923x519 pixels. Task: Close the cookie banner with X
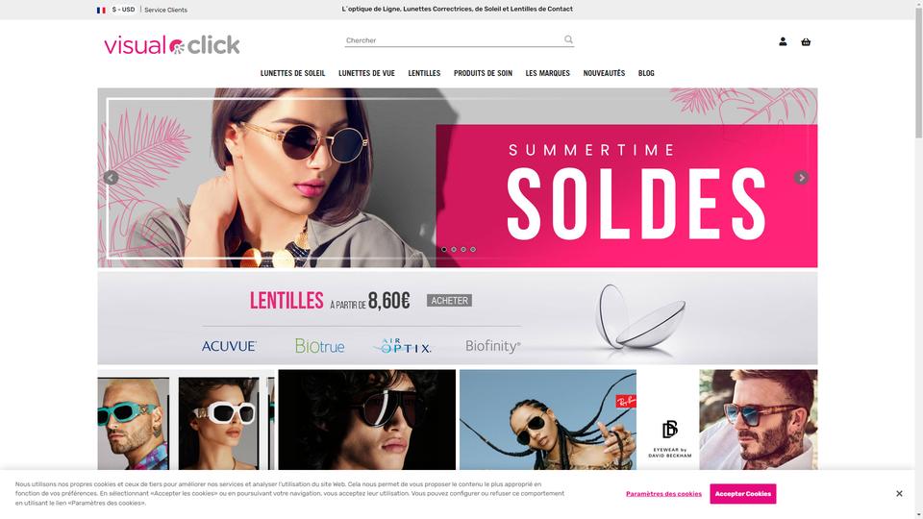[x=899, y=494]
